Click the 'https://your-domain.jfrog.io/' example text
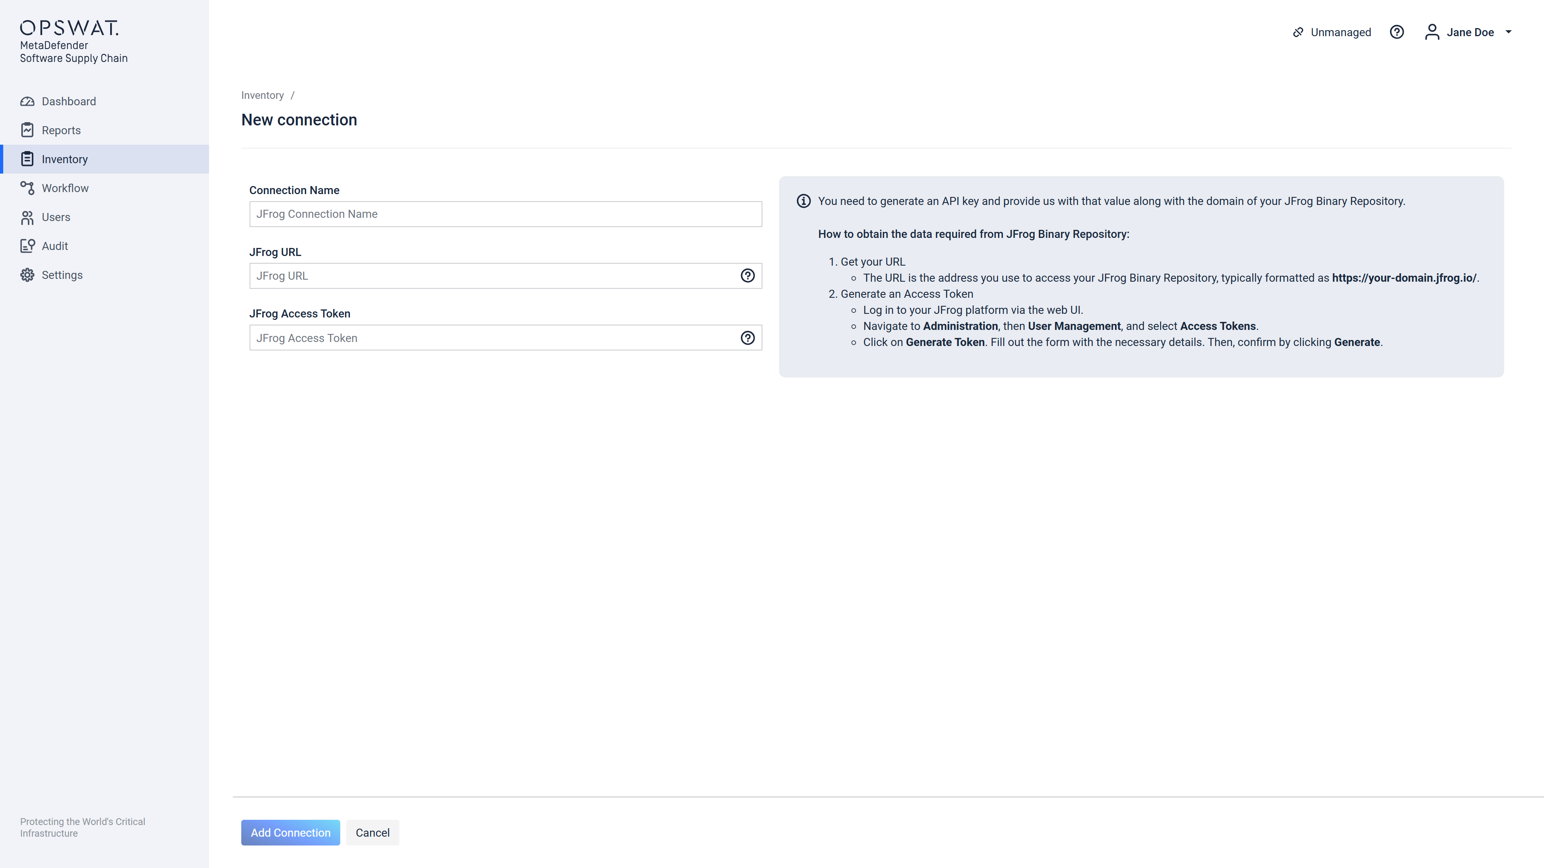Viewport: 1544px width, 868px height. pyautogui.click(x=1404, y=278)
